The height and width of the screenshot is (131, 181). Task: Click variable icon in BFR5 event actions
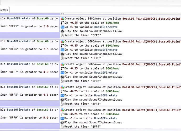62,27
